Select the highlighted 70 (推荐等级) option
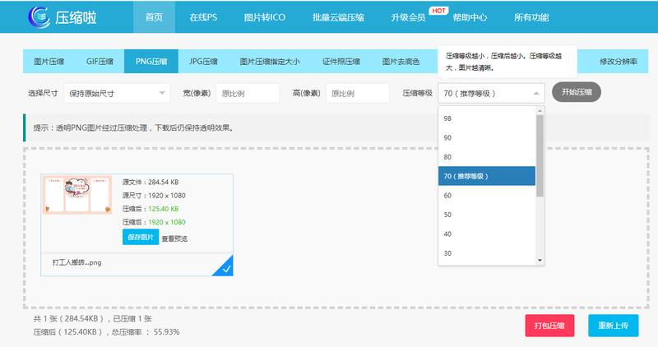This screenshot has width=658, height=347. pos(487,176)
